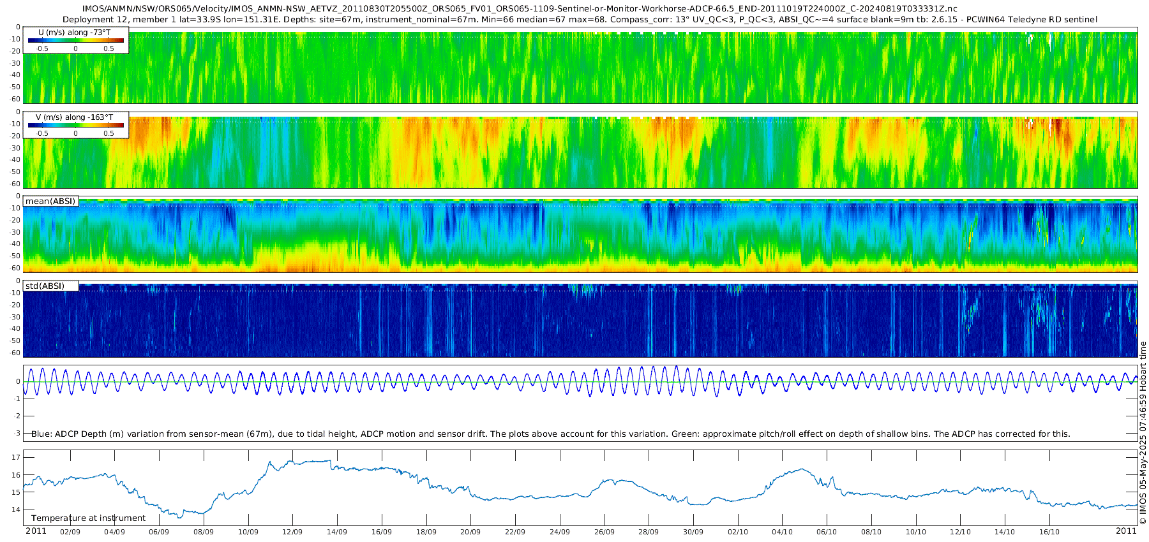Viewport: 1149px width, 542px height.
Task: Click the 17 tick on the temperature axis
Action: [x=16, y=457]
